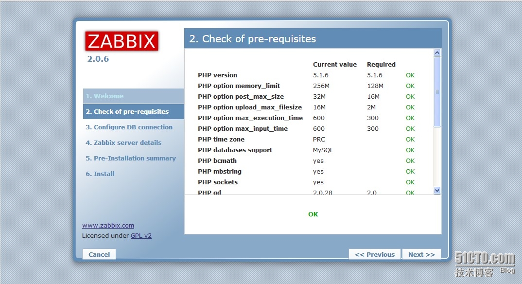The image size is (522, 284).
Task: Click "PHP option max_execution_time" label
Action: [x=250, y=118]
